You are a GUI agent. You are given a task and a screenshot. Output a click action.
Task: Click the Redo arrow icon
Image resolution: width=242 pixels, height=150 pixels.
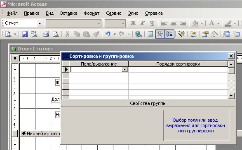coord(122,34)
